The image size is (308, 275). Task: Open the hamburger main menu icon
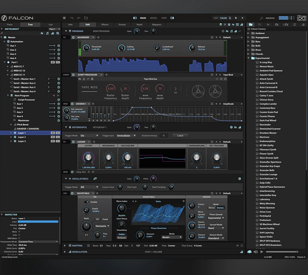(64, 18)
